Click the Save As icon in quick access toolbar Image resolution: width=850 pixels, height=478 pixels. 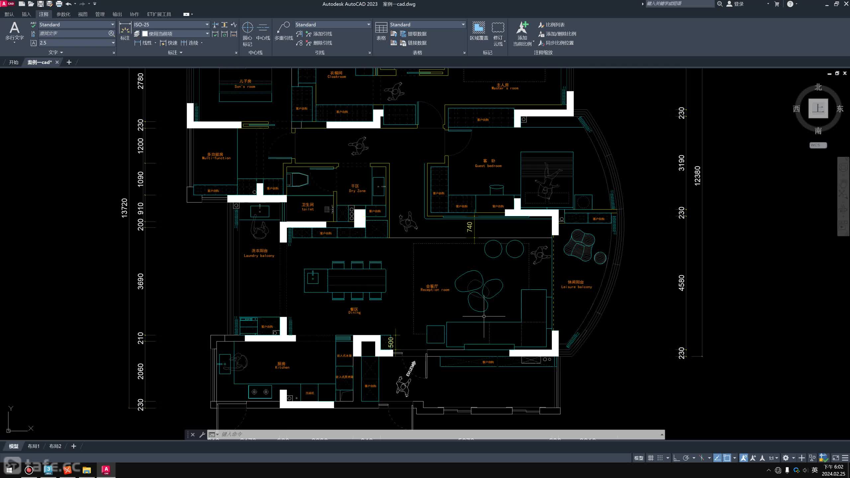(x=49, y=4)
